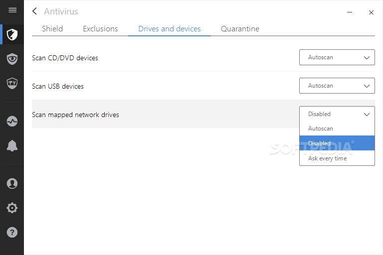Open the hamburger menu in sidebar
This screenshot has width=383, height=255.
point(12,10)
